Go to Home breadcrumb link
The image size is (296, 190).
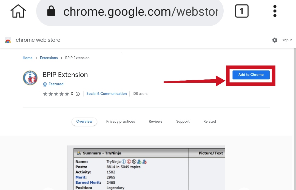point(28,58)
